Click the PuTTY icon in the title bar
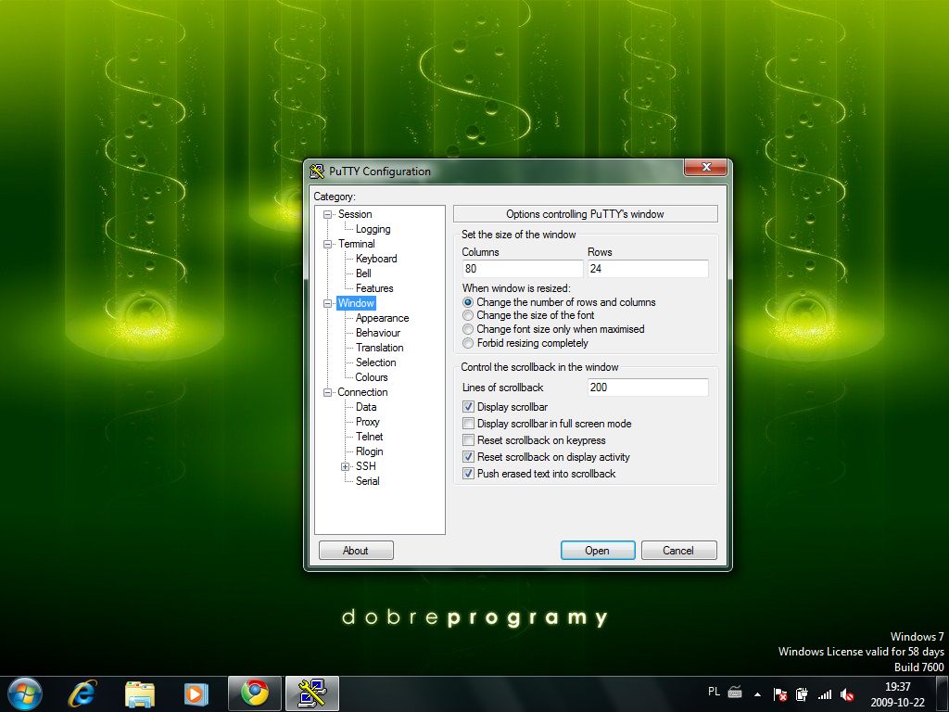This screenshot has height=712, width=949. [317, 172]
